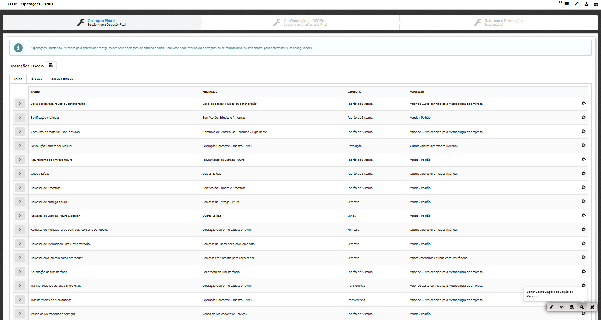Click the Nome column header
The image size is (601, 320).
pos(35,92)
